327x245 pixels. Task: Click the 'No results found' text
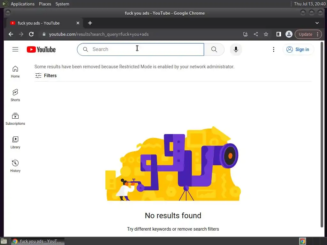tap(173, 215)
